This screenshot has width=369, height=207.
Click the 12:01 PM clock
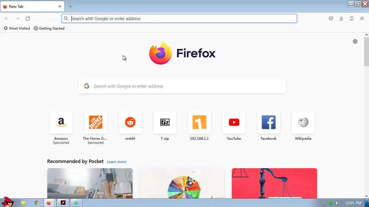pos(353,203)
